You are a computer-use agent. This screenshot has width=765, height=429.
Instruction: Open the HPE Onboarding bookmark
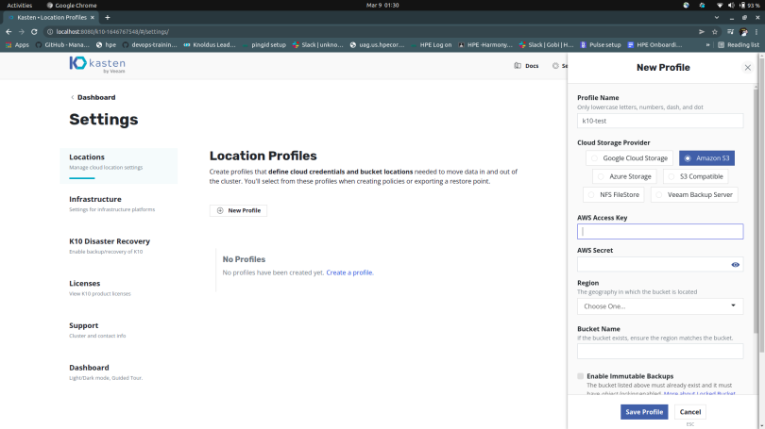[x=654, y=45]
